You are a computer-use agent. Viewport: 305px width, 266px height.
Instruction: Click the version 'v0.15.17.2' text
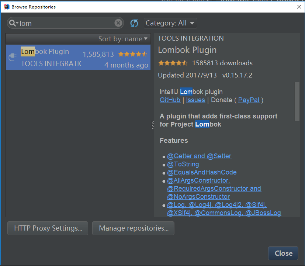(237, 75)
